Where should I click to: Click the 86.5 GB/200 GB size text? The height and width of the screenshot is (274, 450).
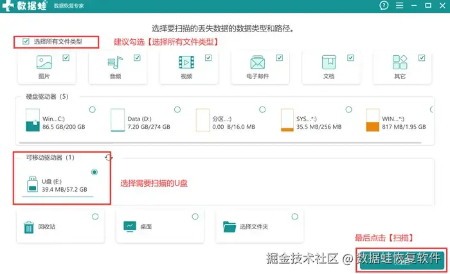64,126
